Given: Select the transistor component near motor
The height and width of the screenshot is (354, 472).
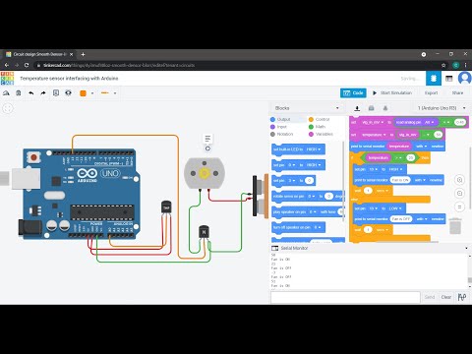Looking at the screenshot, I should pyautogui.click(x=204, y=232).
